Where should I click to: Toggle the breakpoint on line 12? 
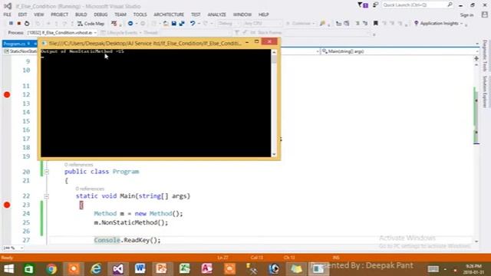coord(7,94)
